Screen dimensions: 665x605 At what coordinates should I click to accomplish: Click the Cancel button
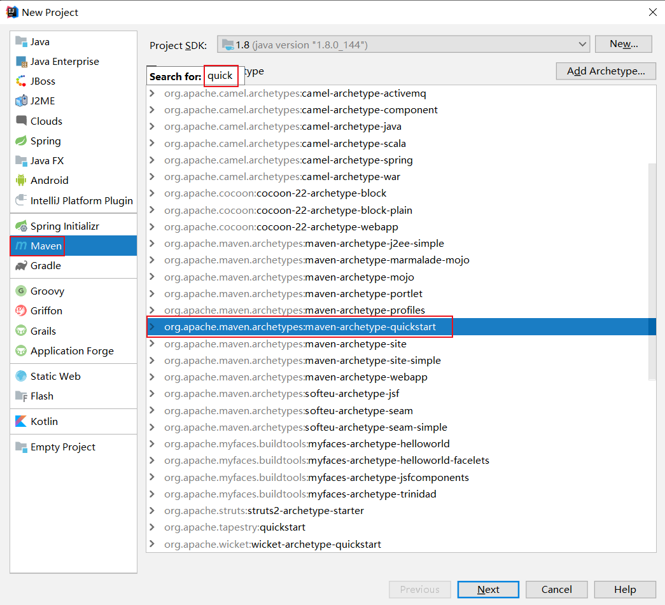click(556, 589)
